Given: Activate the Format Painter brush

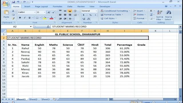Looking at the screenshot, I should 13,18.
